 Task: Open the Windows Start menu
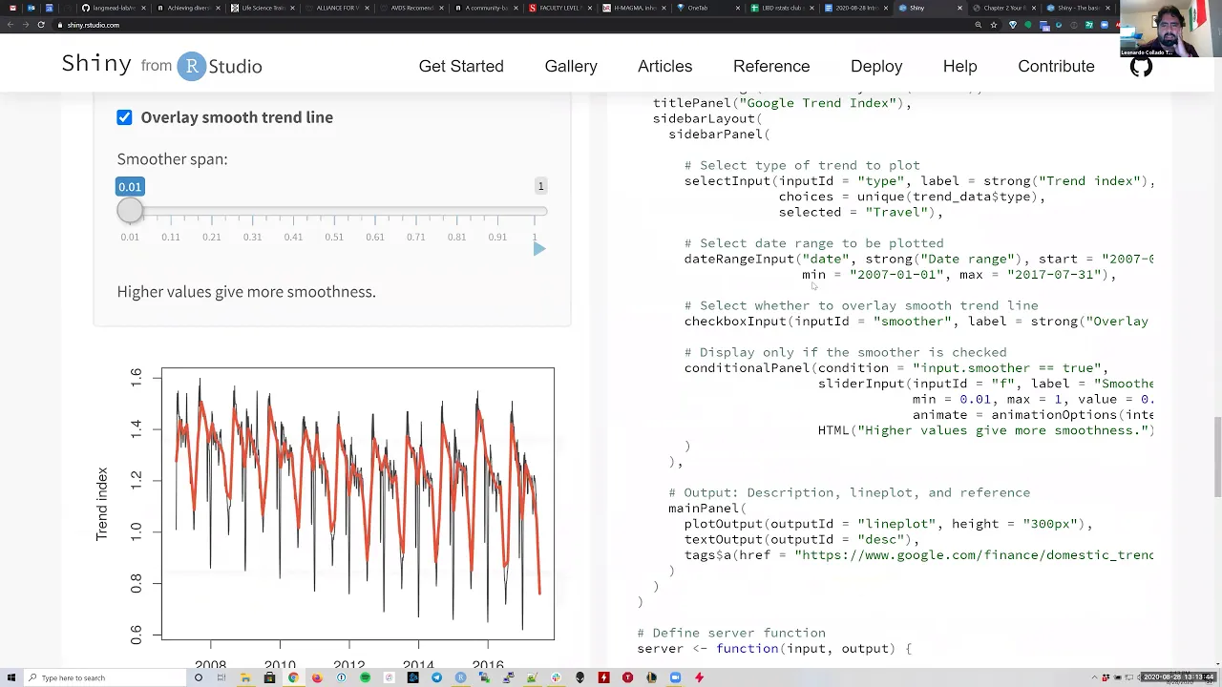[x=11, y=677]
